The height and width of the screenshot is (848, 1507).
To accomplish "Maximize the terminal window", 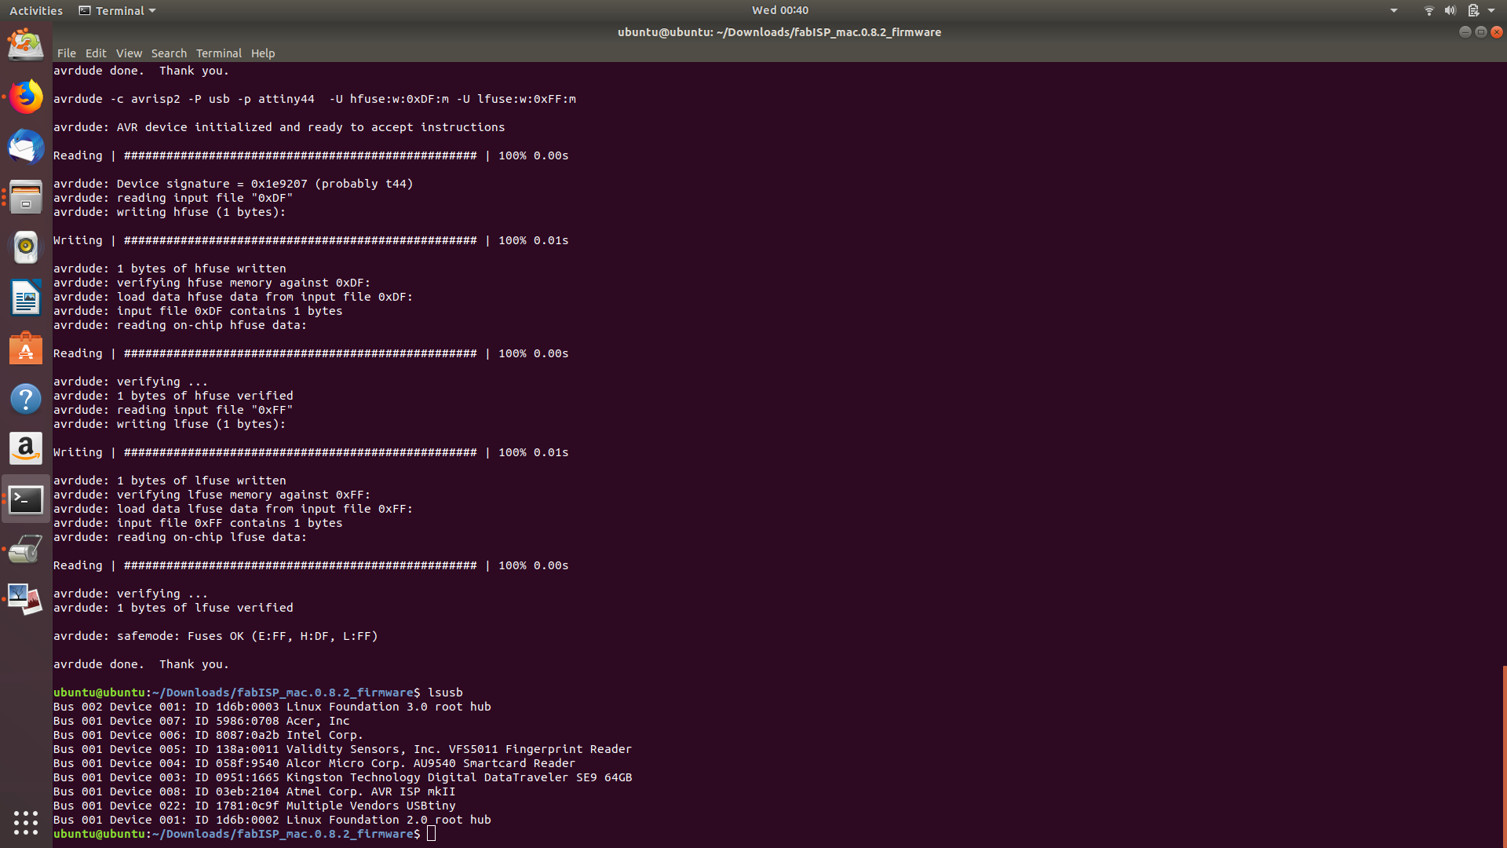I will 1481,32.
